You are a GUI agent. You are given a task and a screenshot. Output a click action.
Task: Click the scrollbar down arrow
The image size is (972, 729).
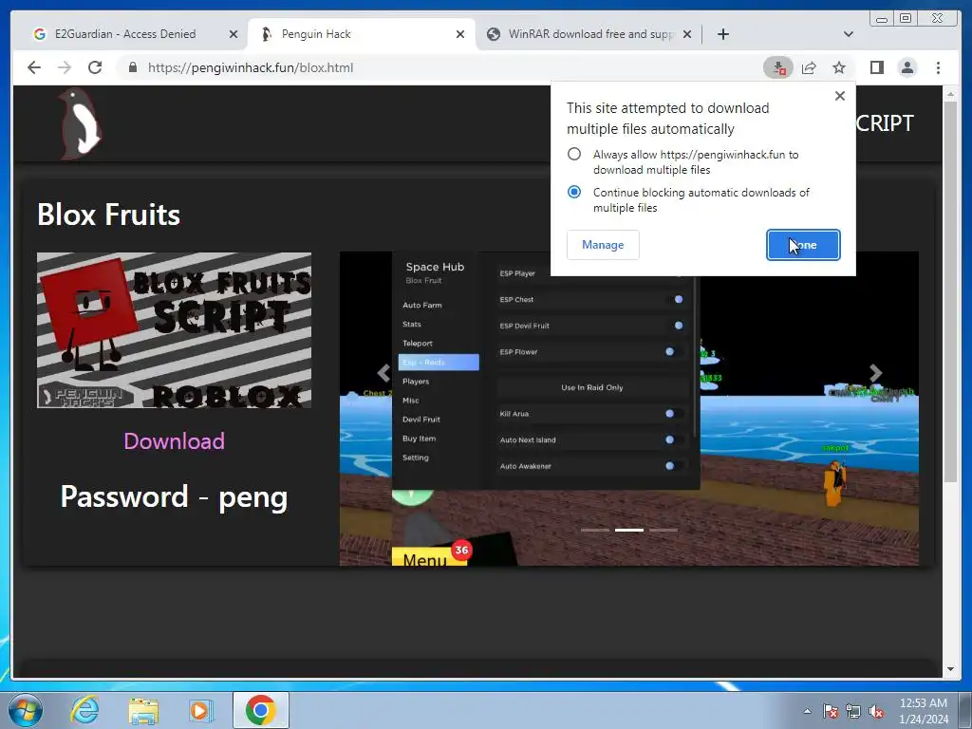950,669
